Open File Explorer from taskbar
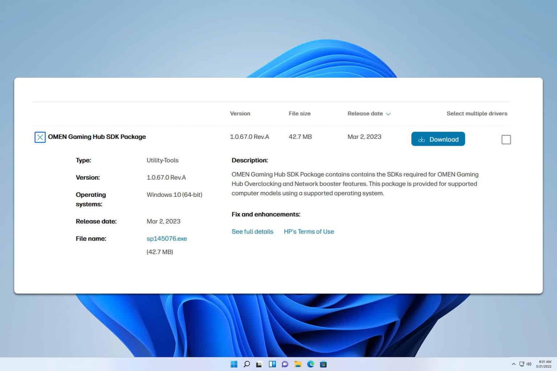Screen dimensions: 557x371 coord(298,364)
